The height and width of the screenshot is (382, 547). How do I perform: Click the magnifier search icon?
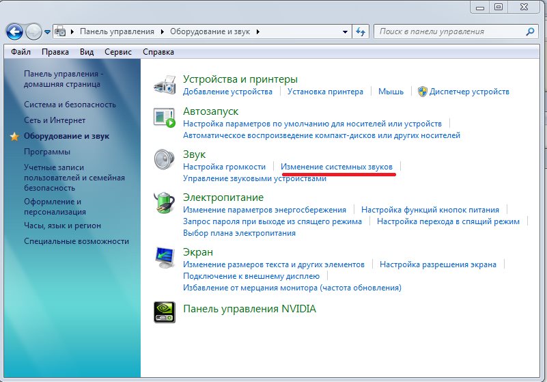530,31
